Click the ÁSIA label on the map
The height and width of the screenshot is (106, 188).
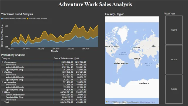tap(153, 46)
